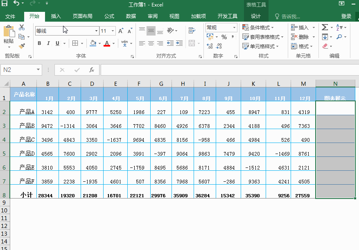Open 套用表格格式 table format menu
This screenshot has height=250, width=359.
tap(263, 37)
